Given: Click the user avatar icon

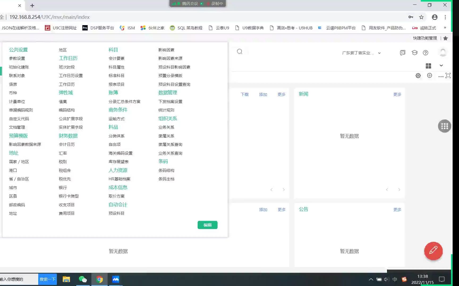Looking at the screenshot, I should (x=443, y=52).
